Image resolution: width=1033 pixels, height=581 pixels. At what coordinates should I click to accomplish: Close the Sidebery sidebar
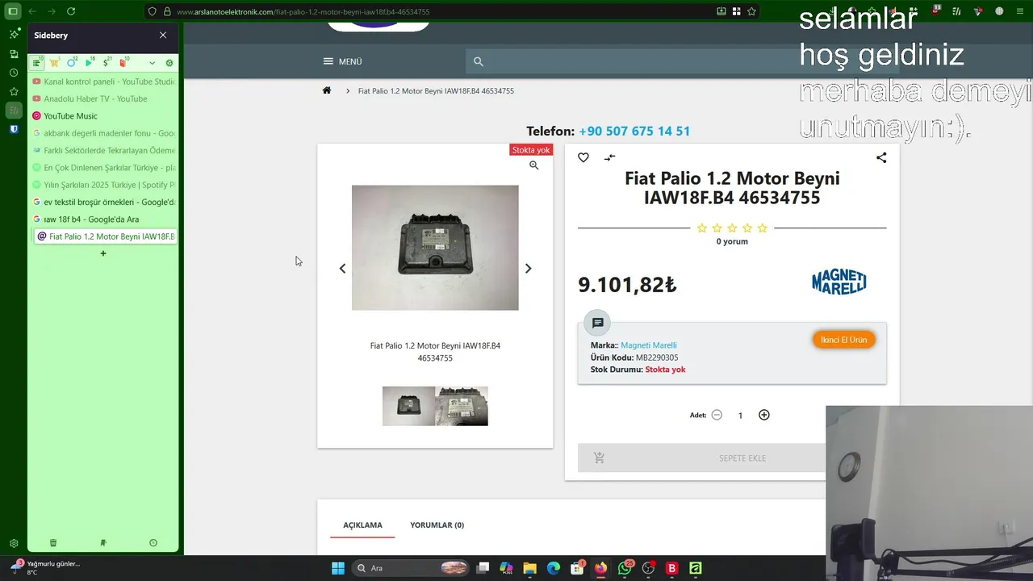click(x=163, y=36)
